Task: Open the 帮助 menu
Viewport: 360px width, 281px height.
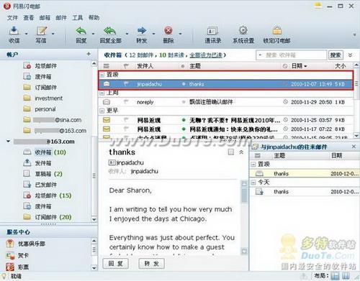Action: 94,17
